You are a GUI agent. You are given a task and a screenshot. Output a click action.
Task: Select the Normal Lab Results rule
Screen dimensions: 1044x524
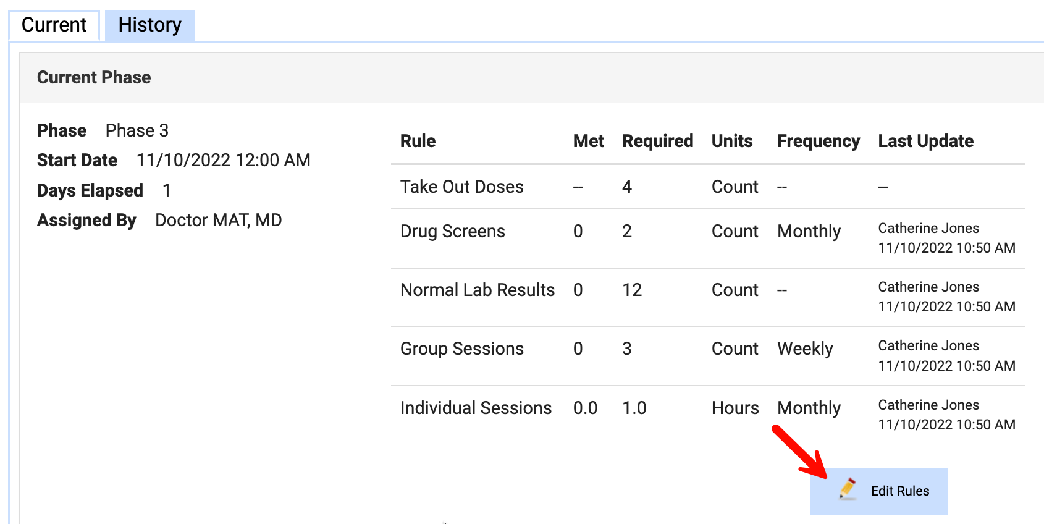[477, 290]
